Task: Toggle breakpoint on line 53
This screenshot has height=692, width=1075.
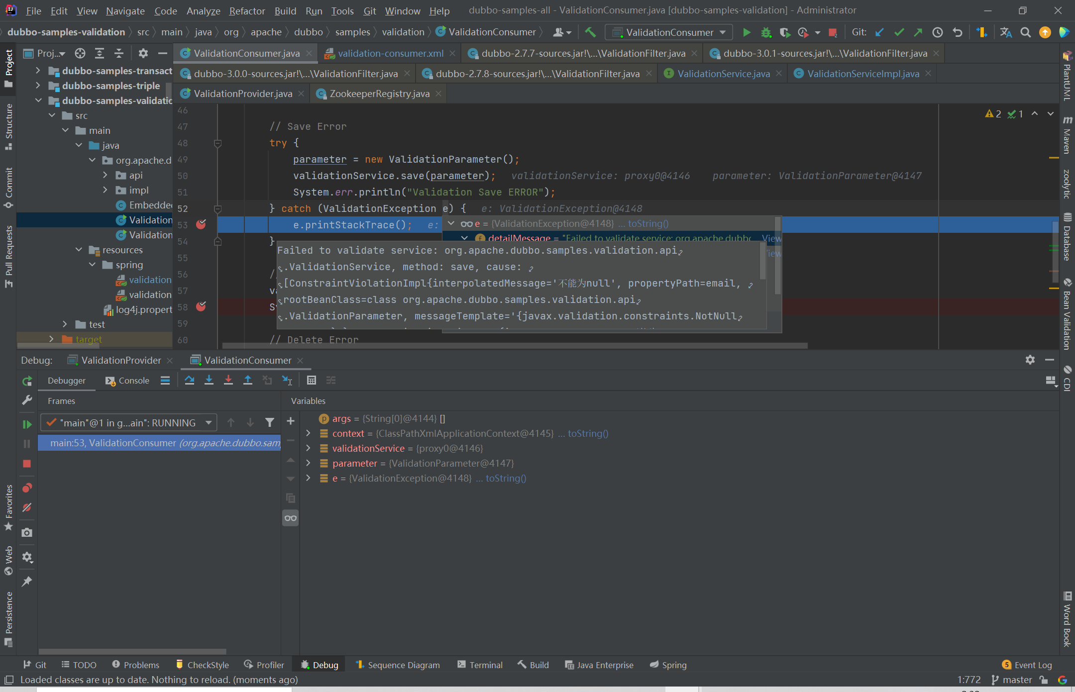Action: click(201, 224)
